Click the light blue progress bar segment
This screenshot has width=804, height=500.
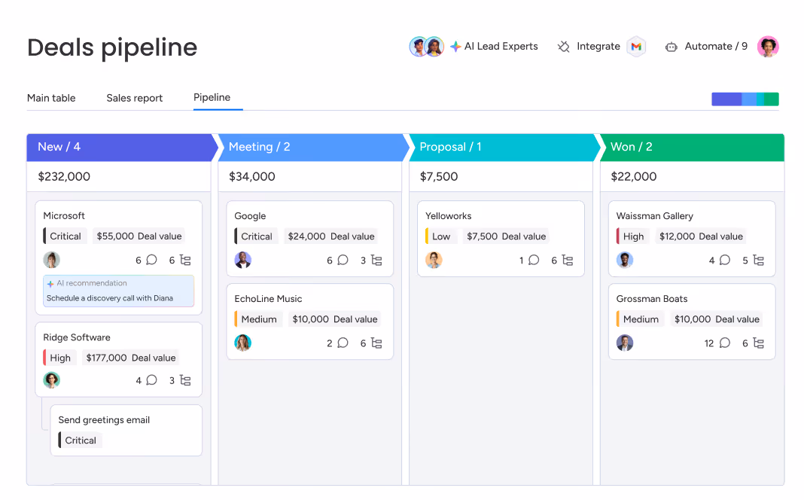tap(749, 99)
